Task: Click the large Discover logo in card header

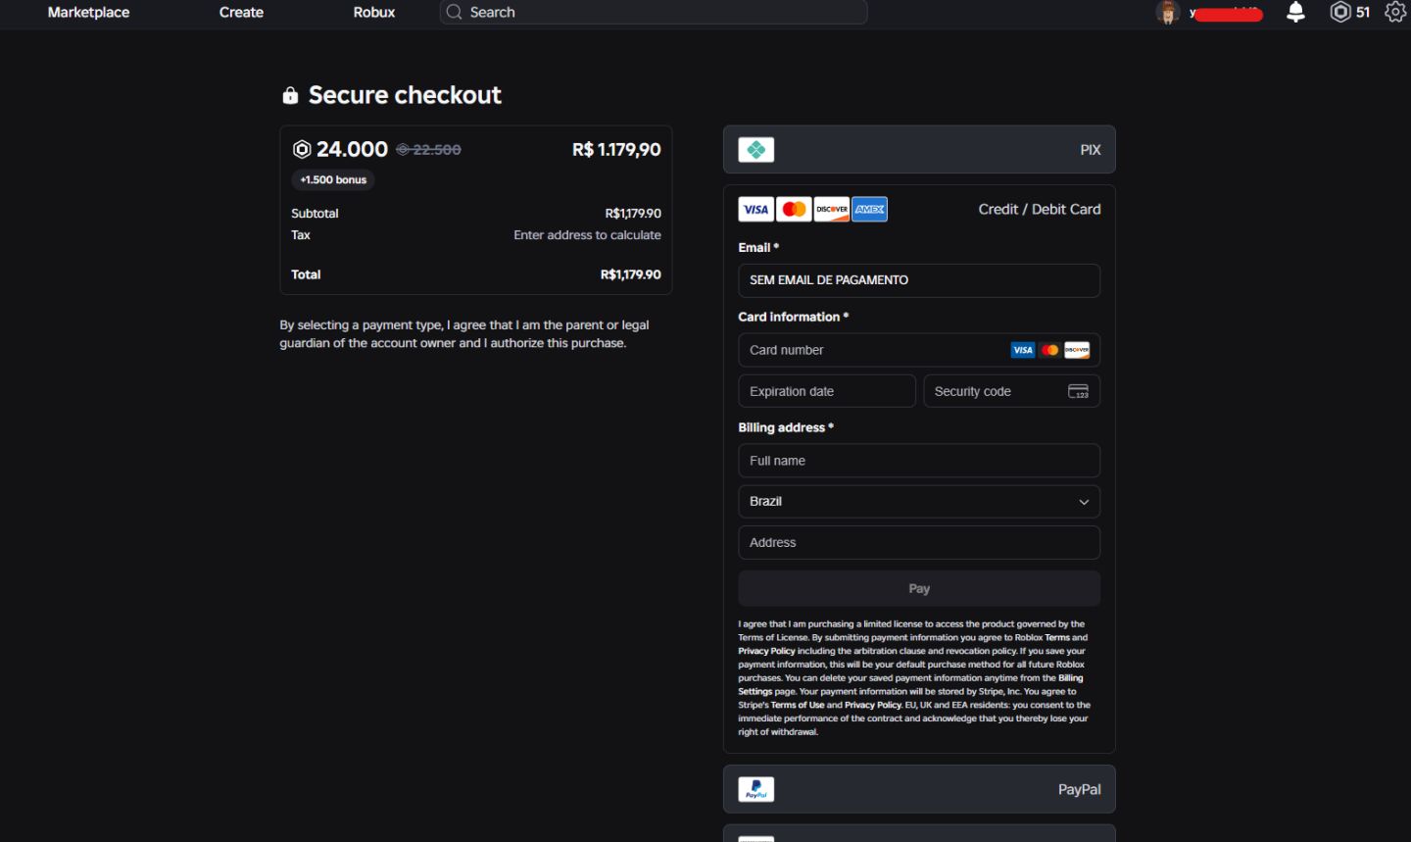Action: [832, 210]
